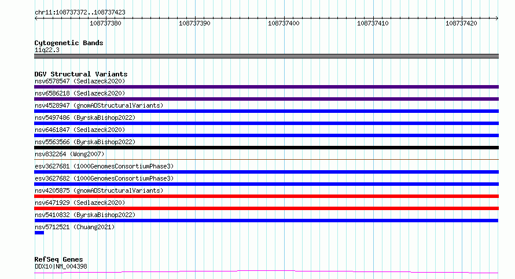Select the 11q22.3 band label
The height and width of the screenshot is (279, 515).
pos(47,50)
